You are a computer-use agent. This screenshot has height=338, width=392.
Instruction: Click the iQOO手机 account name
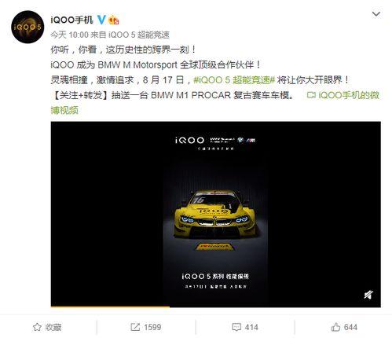pyautogui.click(x=71, y=20)
